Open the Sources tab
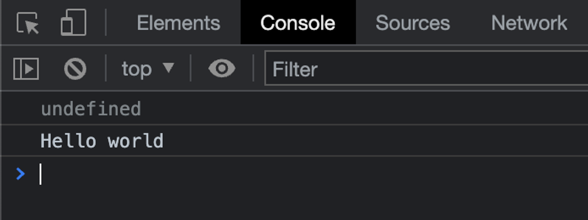Viewport: 588px width, 220px height. (413, 23)
